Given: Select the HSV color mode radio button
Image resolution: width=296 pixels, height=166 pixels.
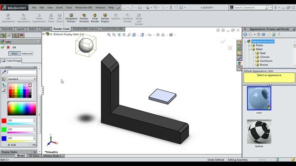Looking at the screenshot, I should [31, 145].
